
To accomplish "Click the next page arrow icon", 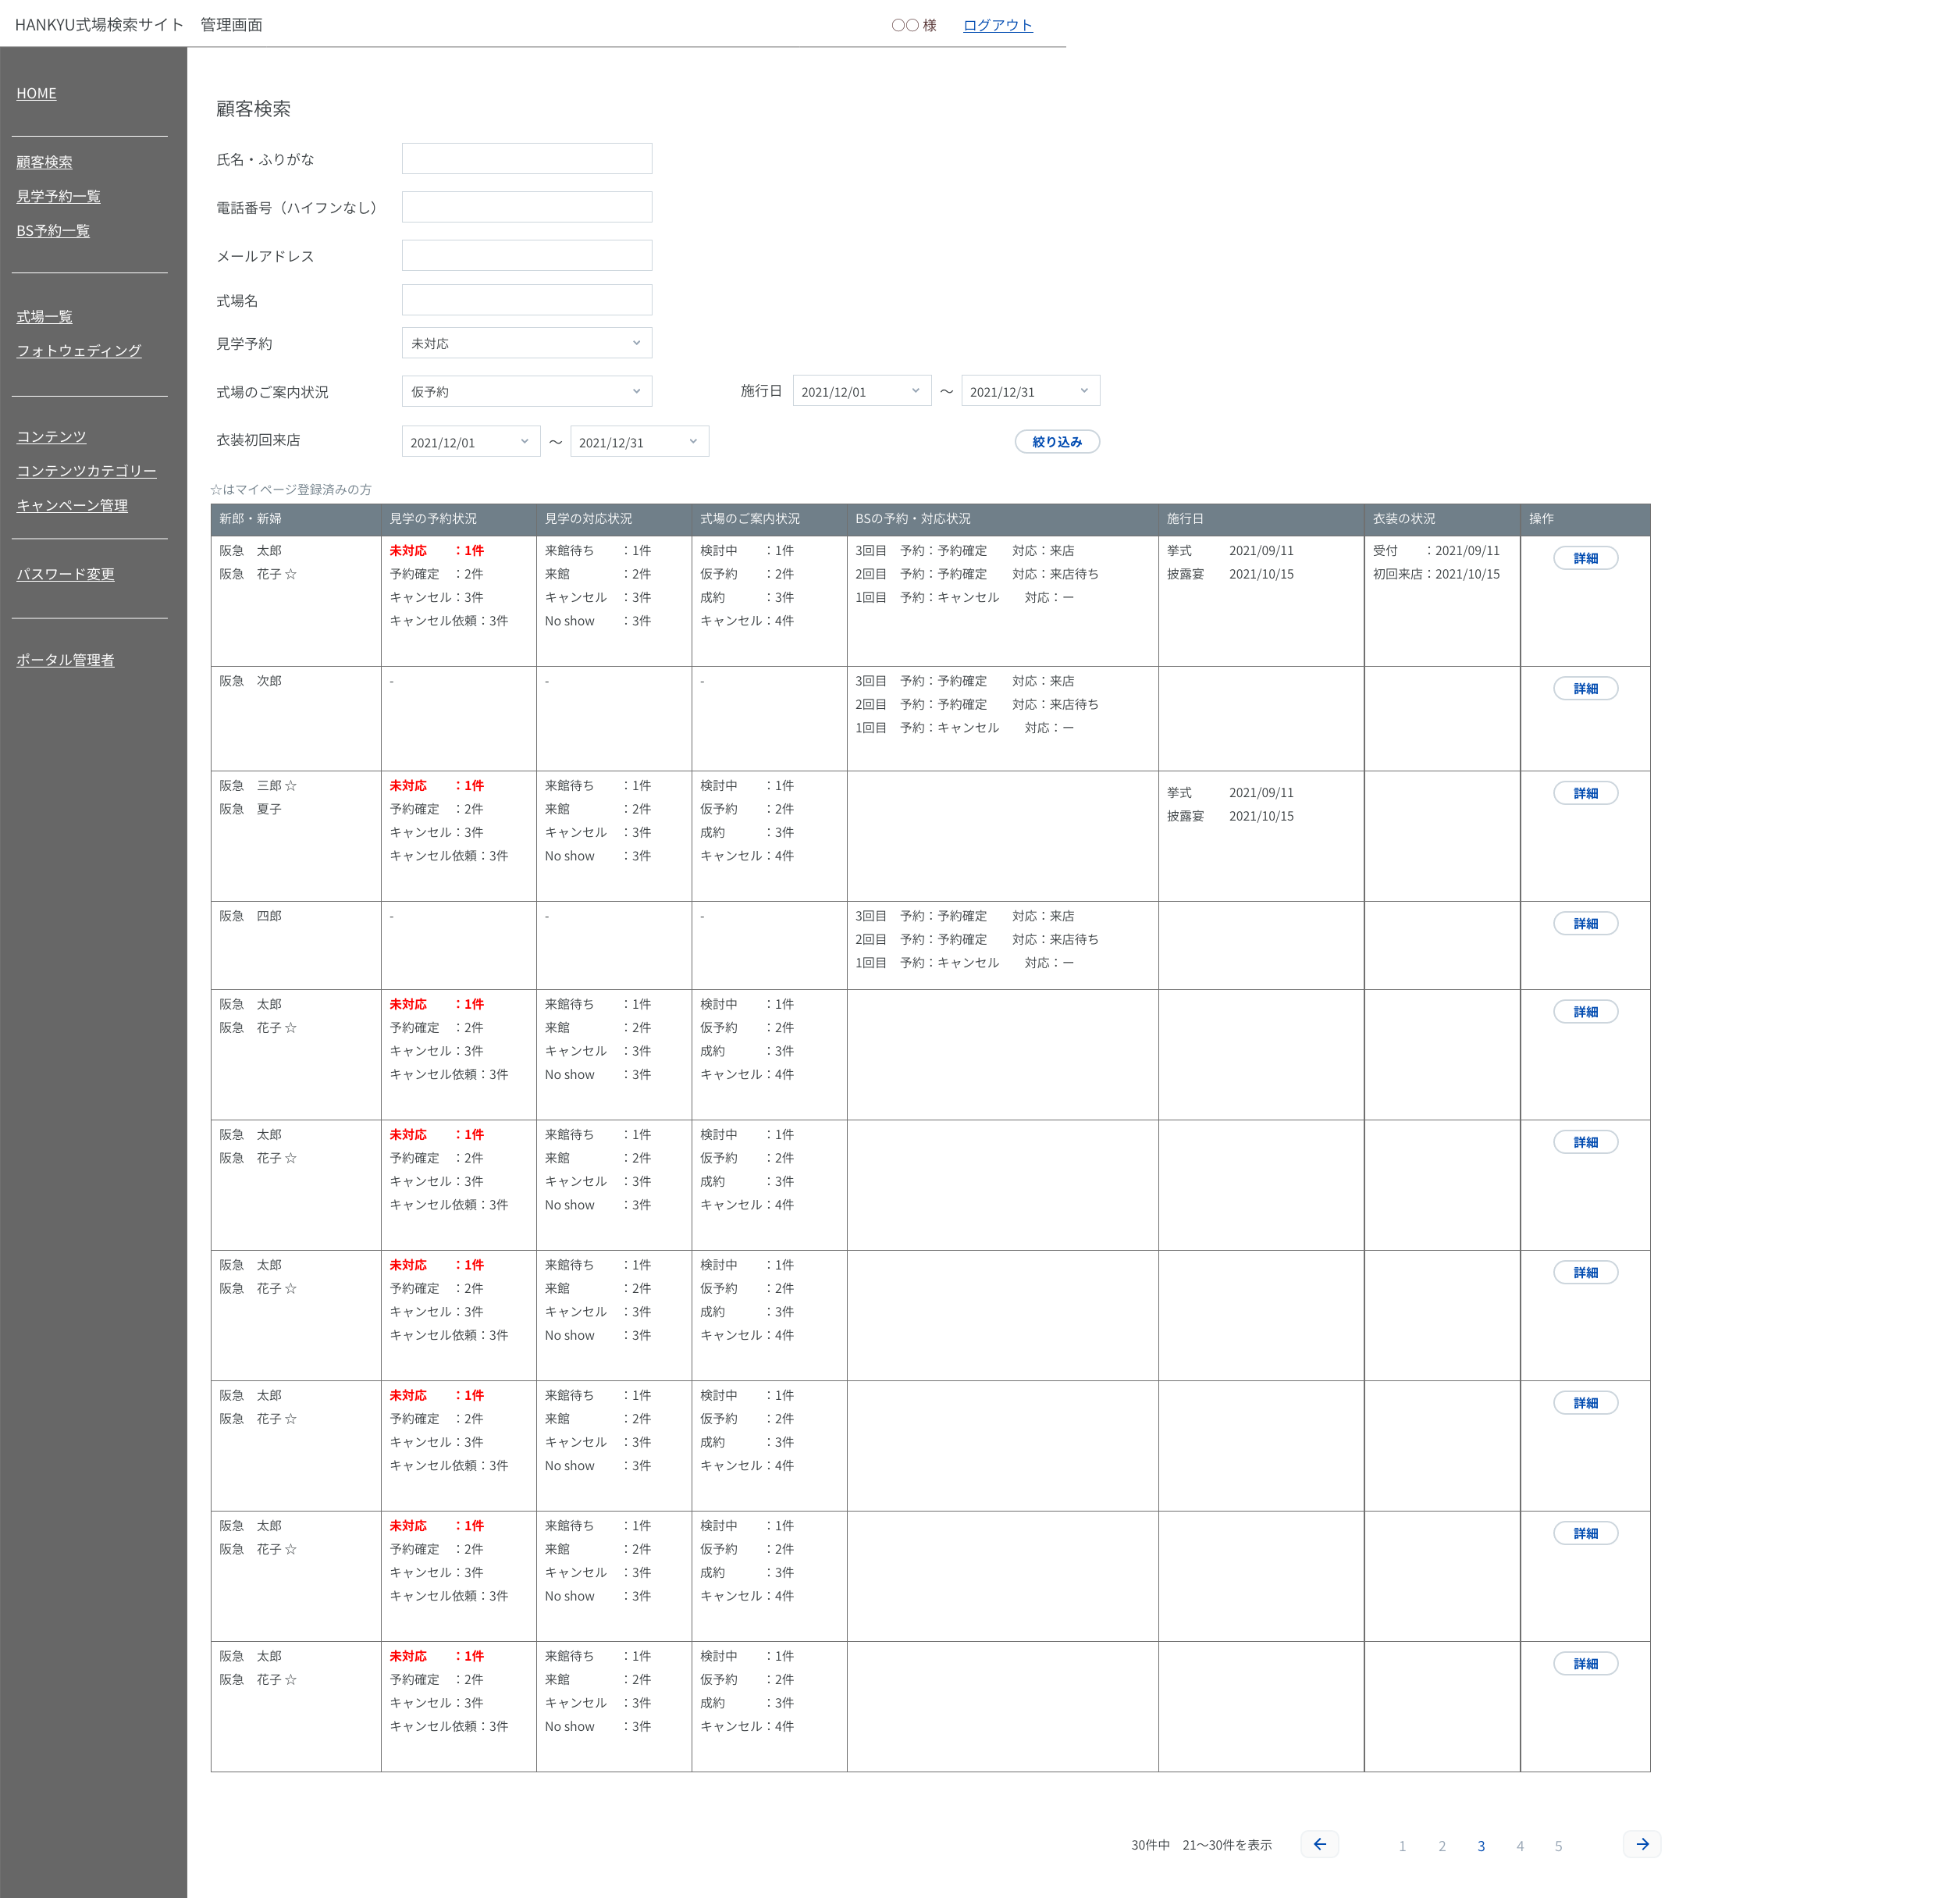I will click(x=1642, y=1844).
